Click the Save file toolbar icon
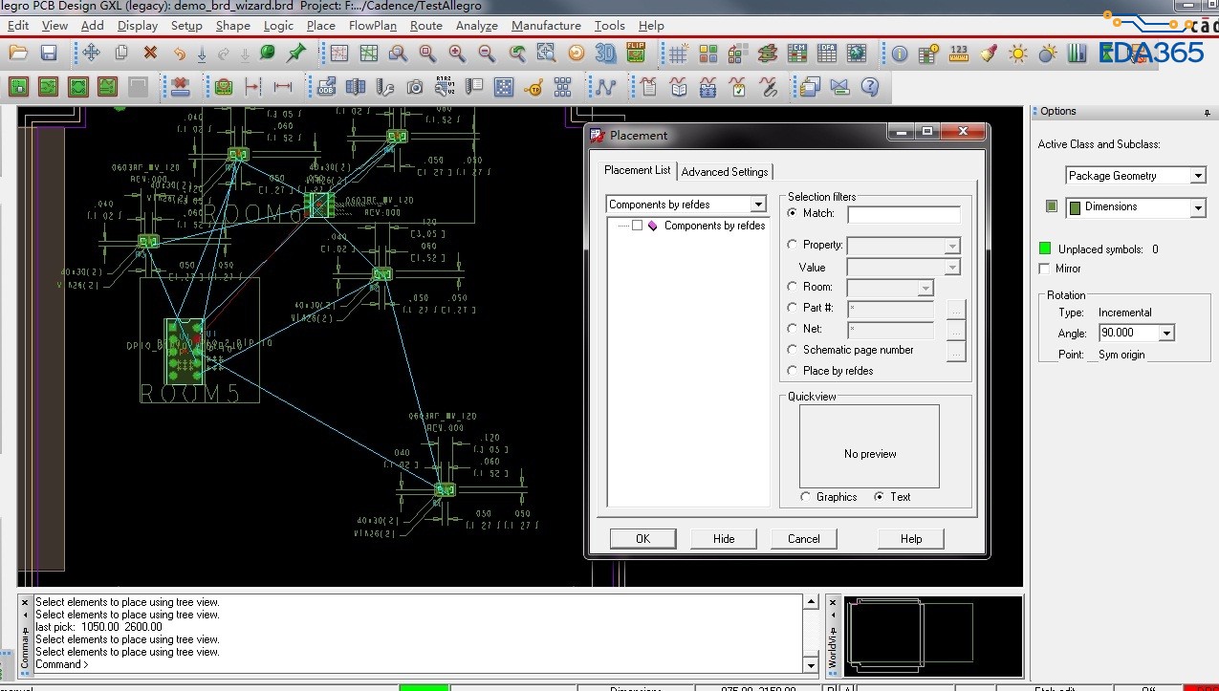This screenshot has width=1219, height=691. (48, 54)
